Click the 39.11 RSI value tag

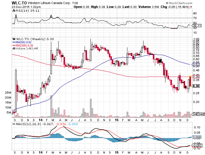196,26
